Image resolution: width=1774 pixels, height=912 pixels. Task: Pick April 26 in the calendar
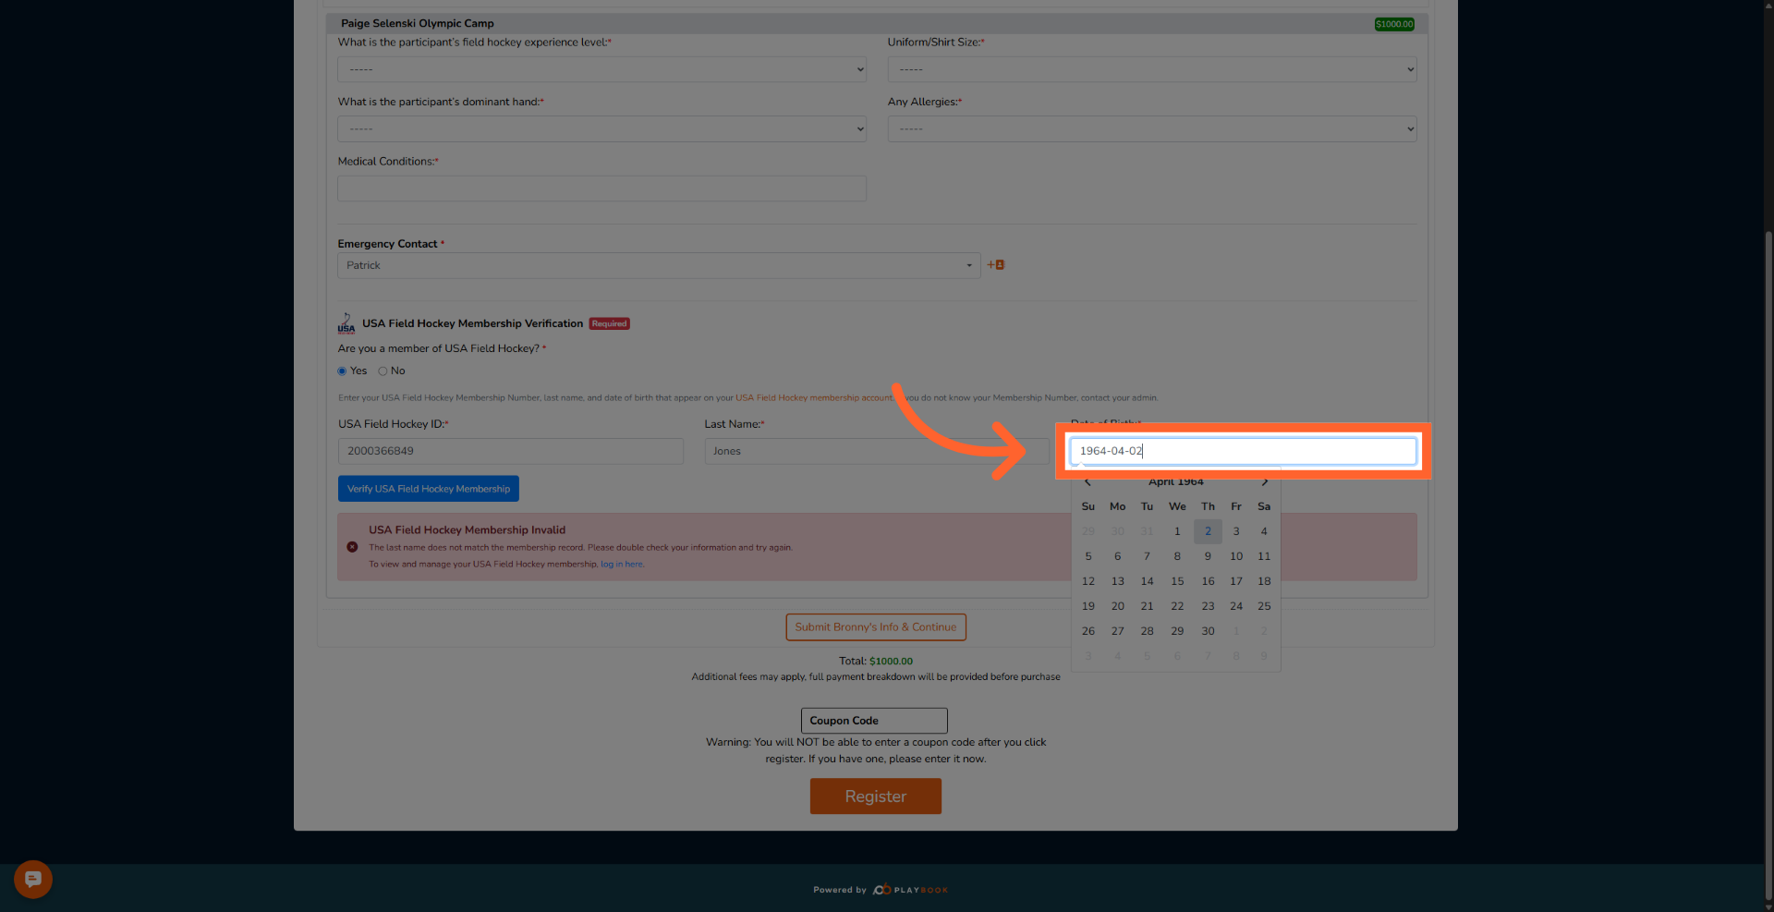point(1088,631)
